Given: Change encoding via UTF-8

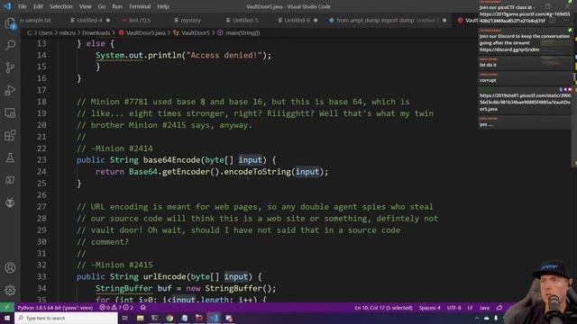Looking at the screenshot, I should 453,308.
